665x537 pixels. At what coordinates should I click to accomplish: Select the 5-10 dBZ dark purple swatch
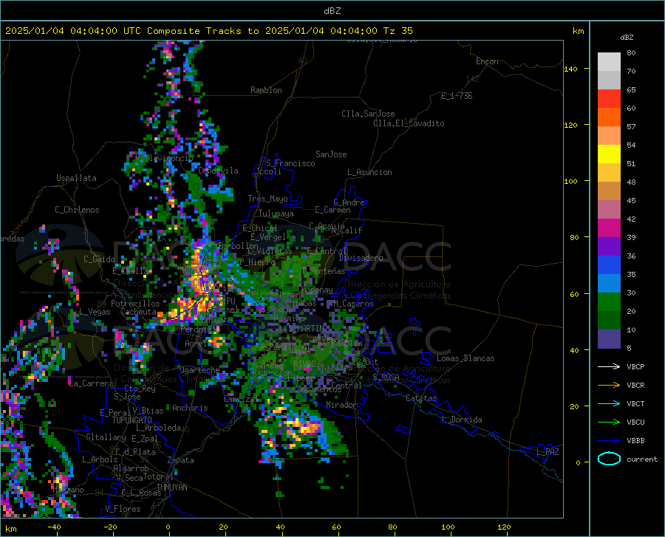(609, 339)
